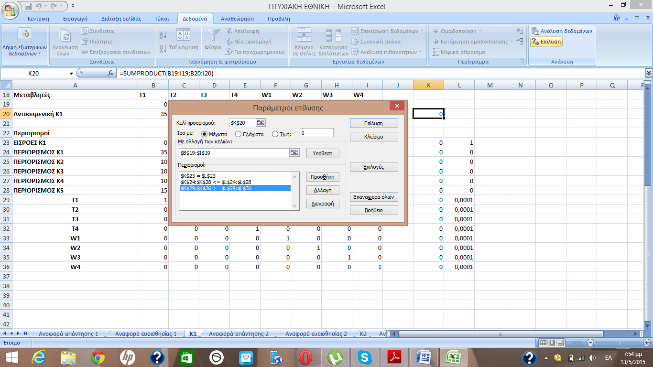Click the Κελί προορισμού input field
This screenshot has height=367, width=653.
coord(243,123)
